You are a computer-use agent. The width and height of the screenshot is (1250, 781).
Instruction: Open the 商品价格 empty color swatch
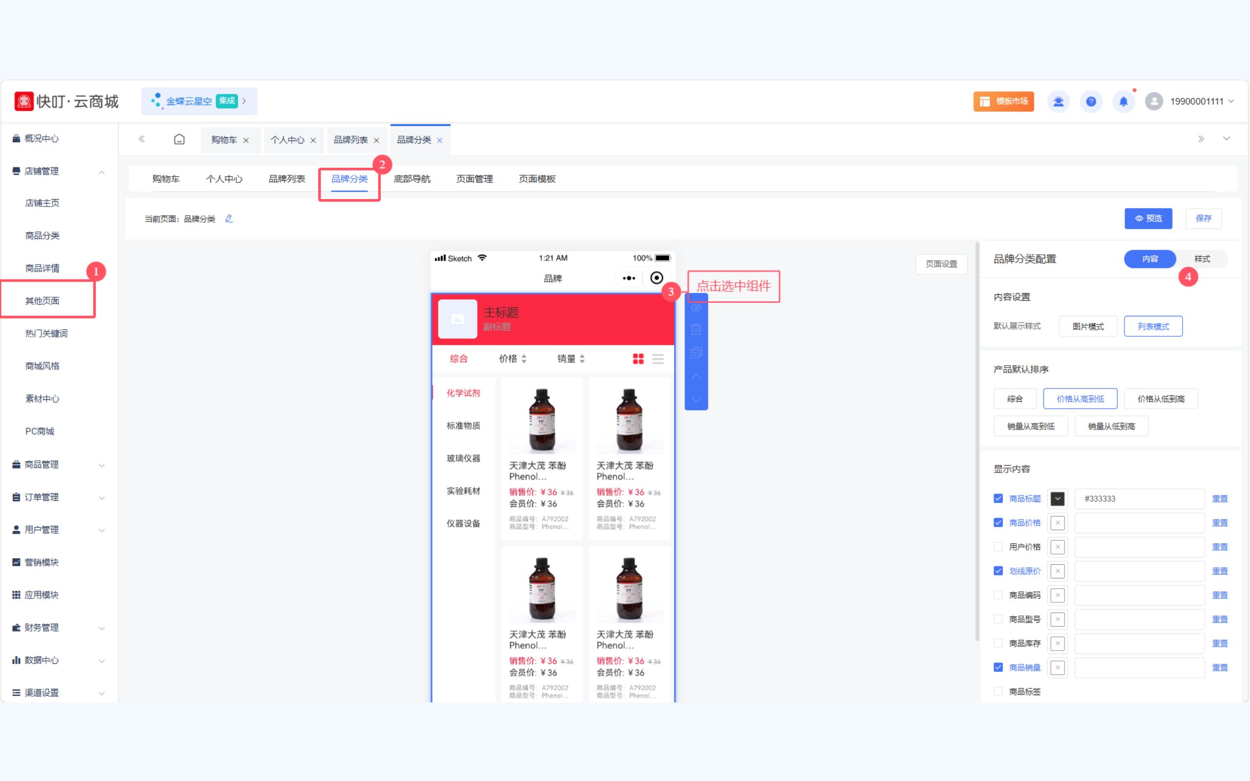click(1057, 523)
